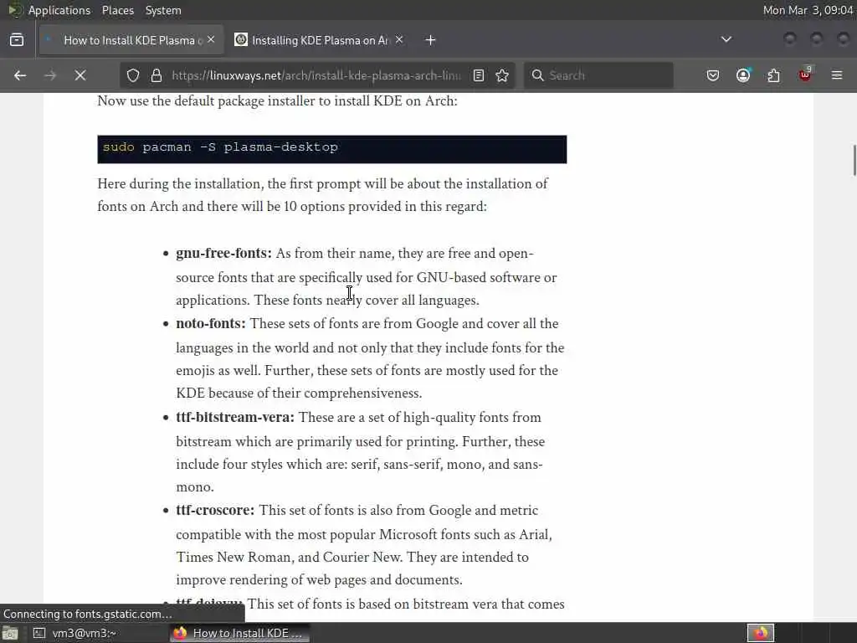Viewport: 857px width, 643px height.
Task: Focus the Search box in toolbar
Action: point(599,75)
